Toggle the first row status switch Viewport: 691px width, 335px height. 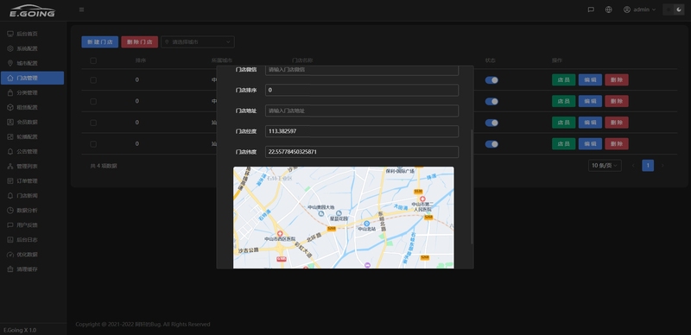pos(491,80)
